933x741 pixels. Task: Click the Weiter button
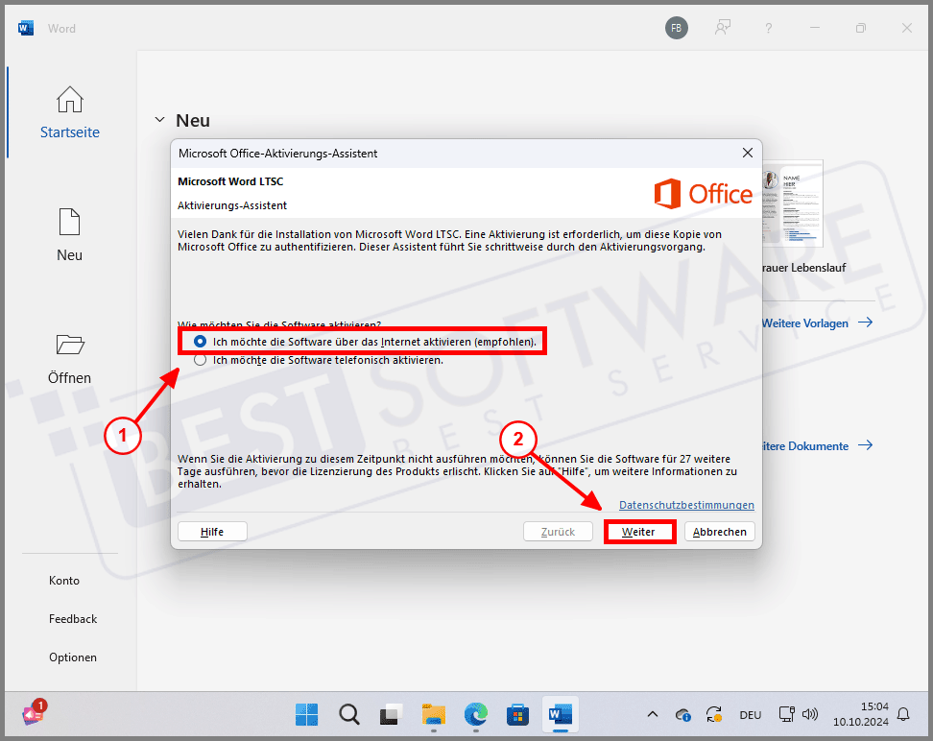pos(639,532)
